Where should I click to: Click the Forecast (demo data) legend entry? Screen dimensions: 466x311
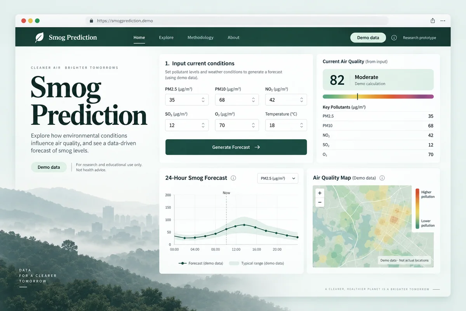(x=201, y=263)
